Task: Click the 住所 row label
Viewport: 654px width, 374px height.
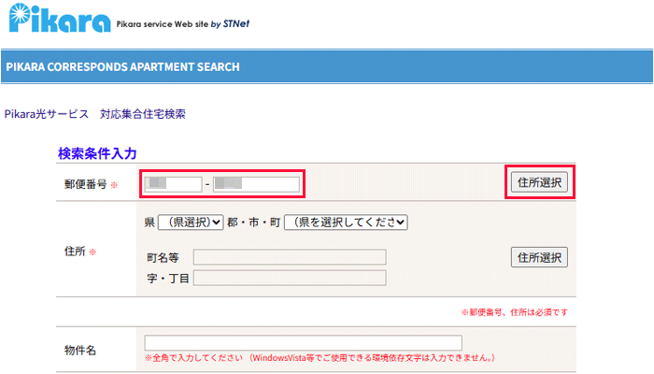Action: pos(75,252)
